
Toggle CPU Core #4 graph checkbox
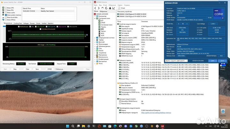tap(68, 27)
